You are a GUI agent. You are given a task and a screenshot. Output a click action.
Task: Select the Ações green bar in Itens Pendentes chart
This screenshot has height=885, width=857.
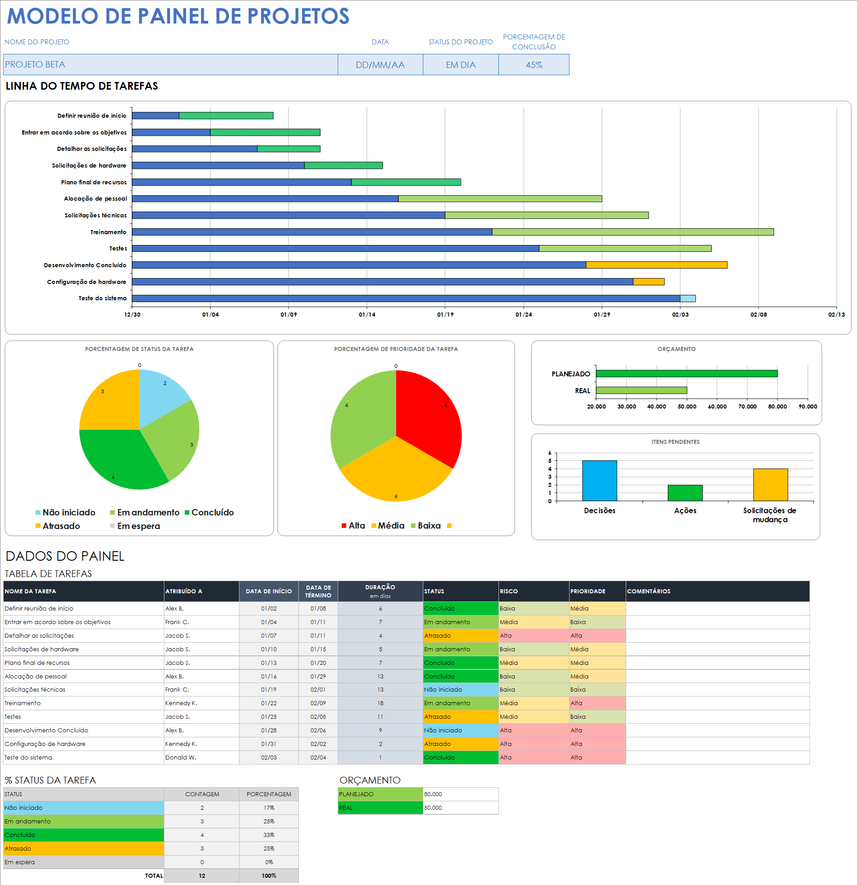685,493
